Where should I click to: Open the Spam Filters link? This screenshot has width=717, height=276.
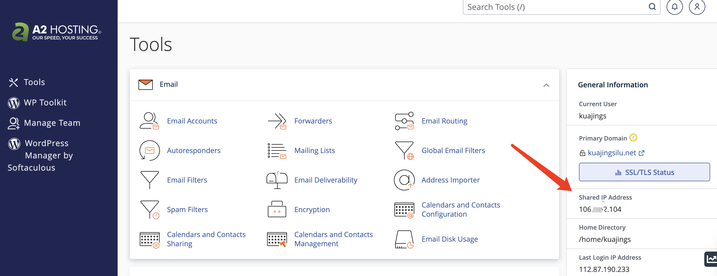point(187,210)
